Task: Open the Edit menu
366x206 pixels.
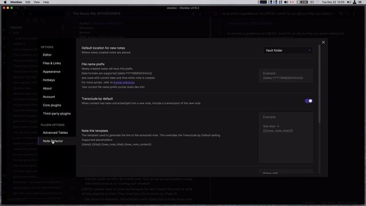Action: 28,2
